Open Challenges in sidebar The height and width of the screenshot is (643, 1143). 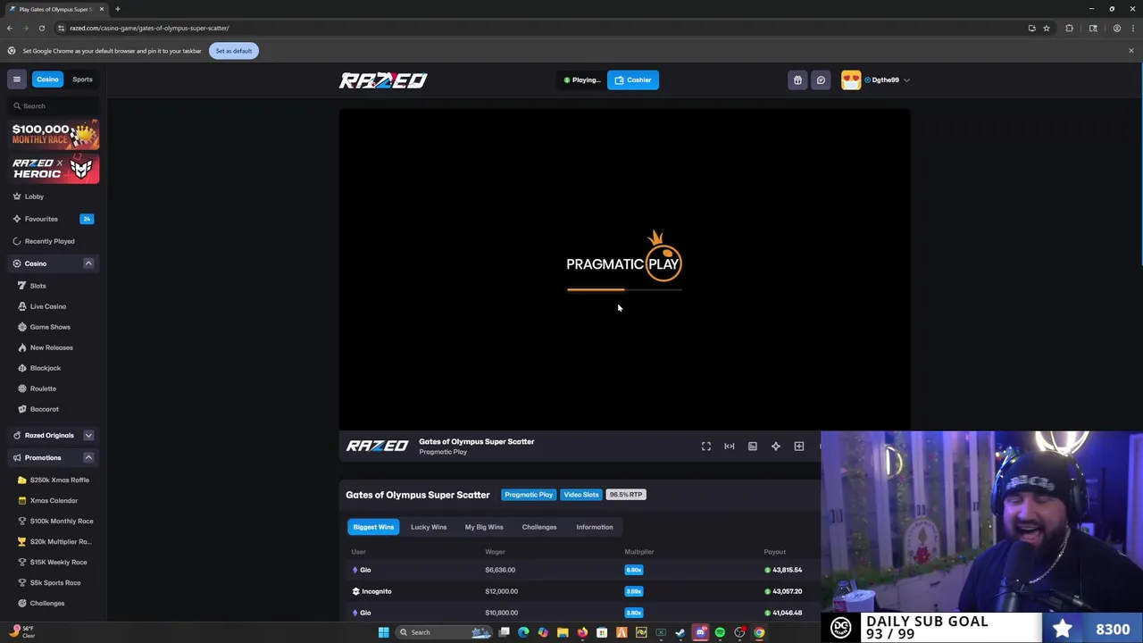click(46, 603)
